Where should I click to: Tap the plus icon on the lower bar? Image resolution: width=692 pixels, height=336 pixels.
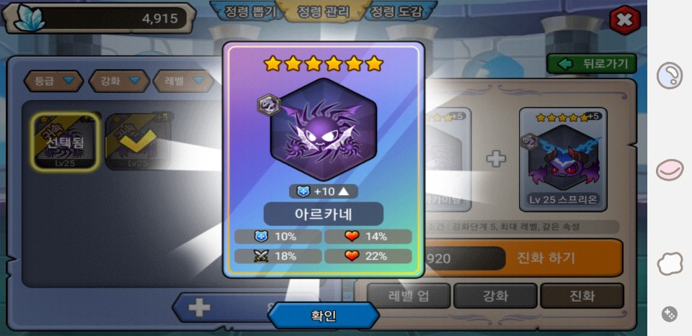click(200, 308)
